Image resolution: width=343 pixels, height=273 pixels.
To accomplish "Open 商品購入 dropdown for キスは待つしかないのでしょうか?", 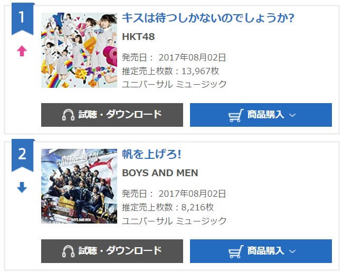I will click(261, 115).
